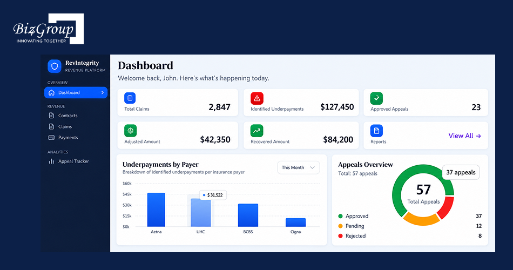Open the This Month dropdown
Screen dimensions: 513x270
click(299, 167)
